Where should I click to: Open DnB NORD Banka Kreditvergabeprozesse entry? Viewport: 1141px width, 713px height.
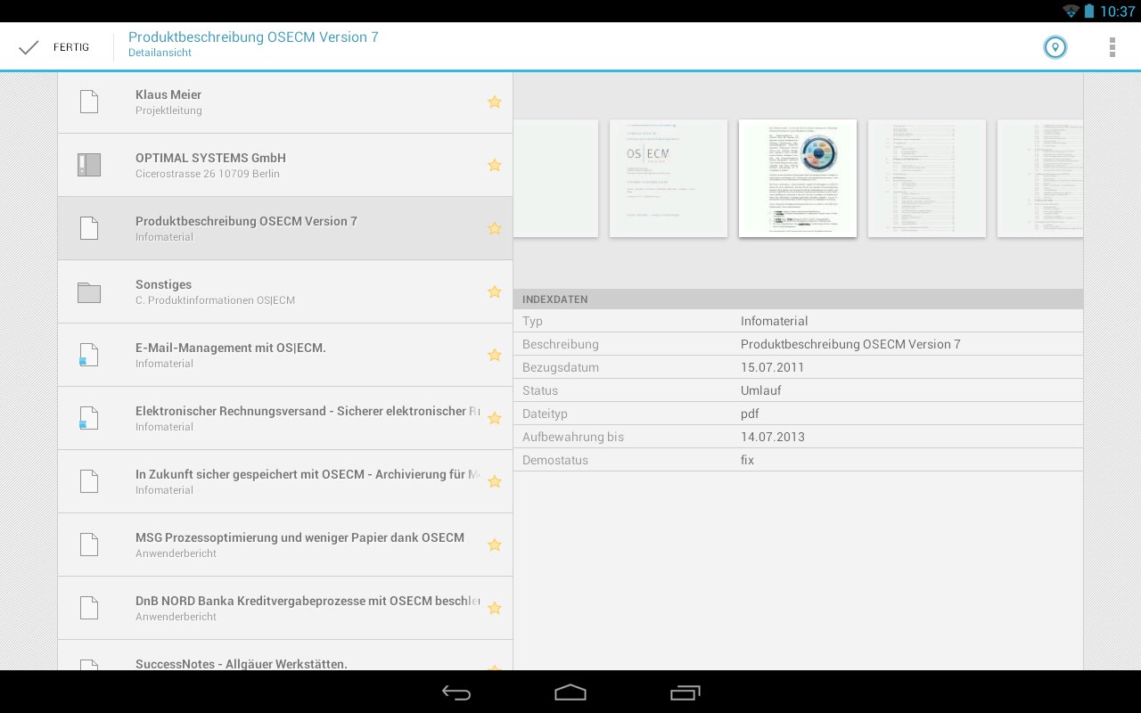[285, 609]
